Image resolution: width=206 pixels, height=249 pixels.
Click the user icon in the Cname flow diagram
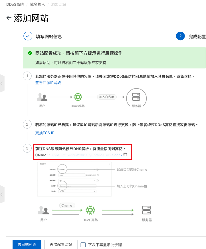(43, 211)
